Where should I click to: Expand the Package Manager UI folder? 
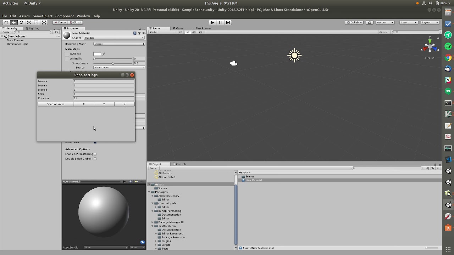153,222
